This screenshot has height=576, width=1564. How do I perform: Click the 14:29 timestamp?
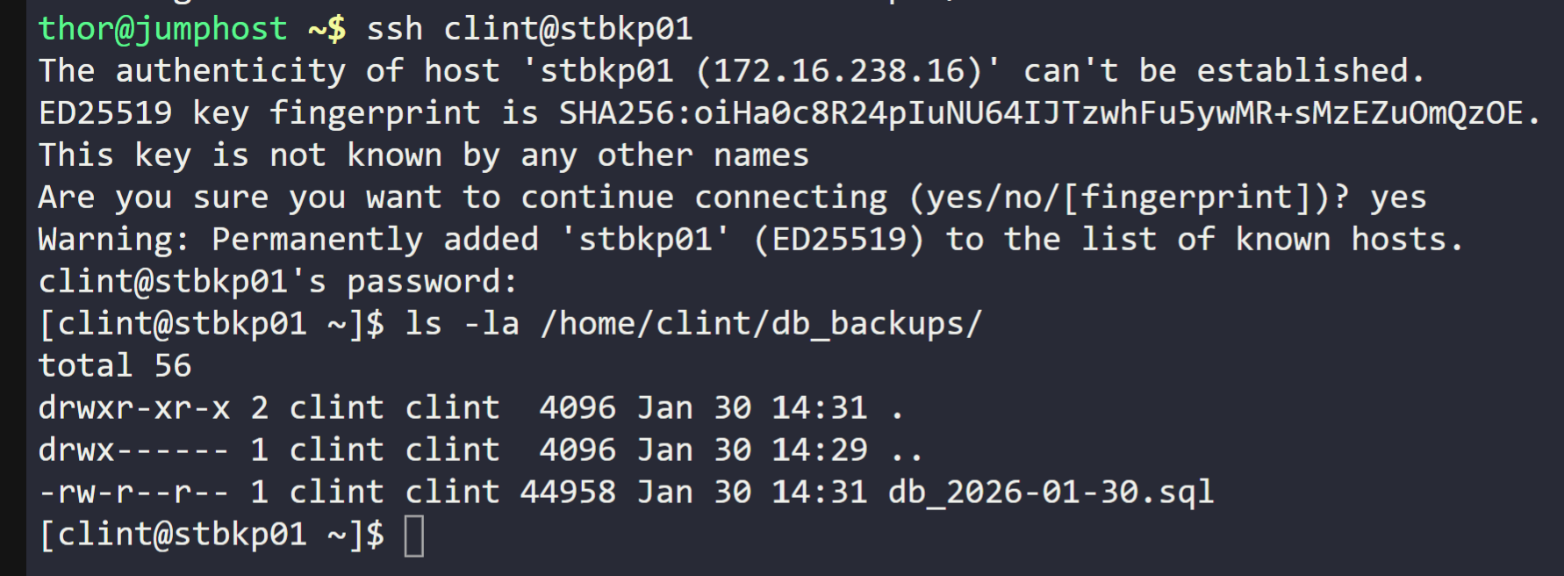click(x=819, y=450)
